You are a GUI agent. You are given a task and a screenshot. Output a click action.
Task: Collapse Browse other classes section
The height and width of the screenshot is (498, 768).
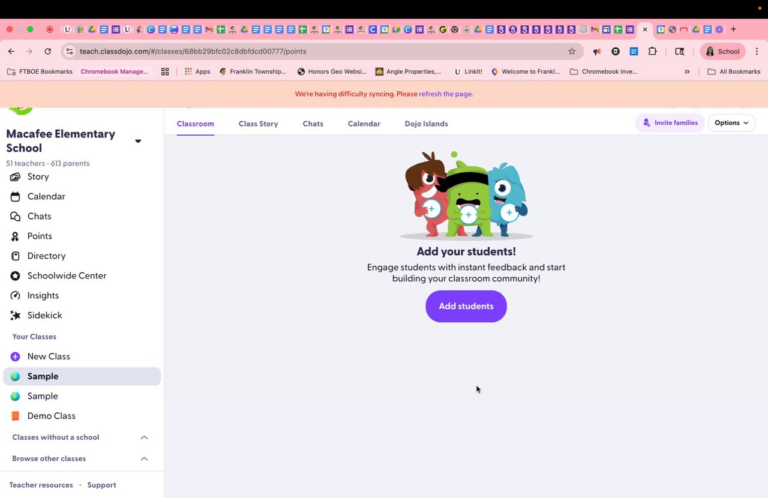(144, 458)
